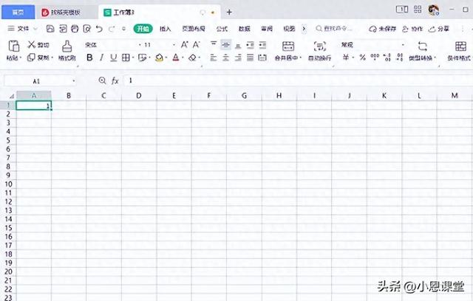This screenshot has height=301, width=473.
Task: Add a new tab with plus button
Action: (229, 12)
